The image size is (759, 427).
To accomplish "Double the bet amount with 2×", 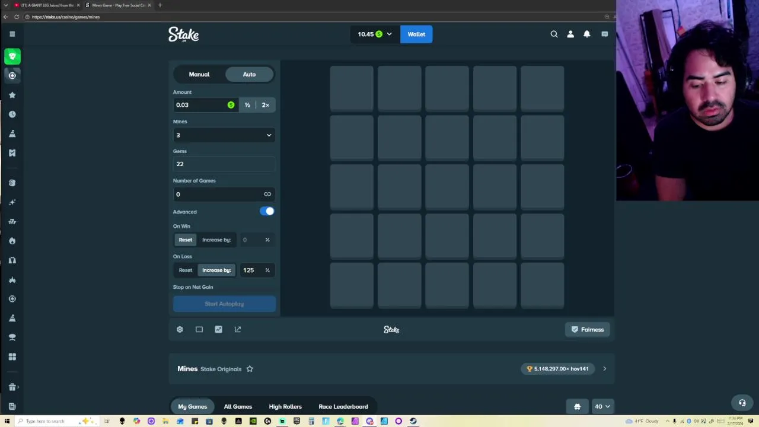I will pos(266,105).
